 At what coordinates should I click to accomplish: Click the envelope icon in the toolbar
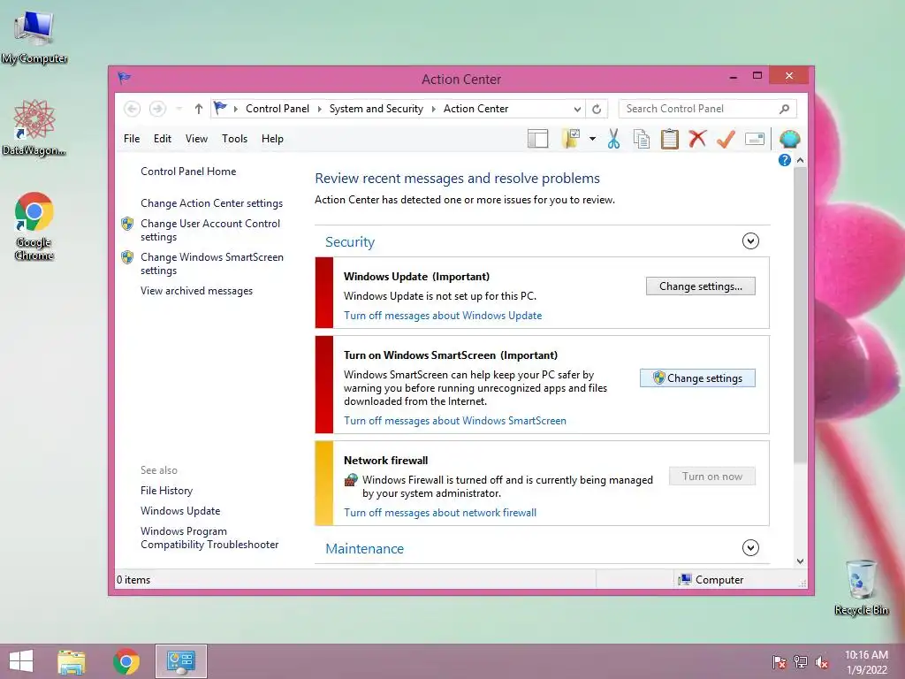coord(755,139)
